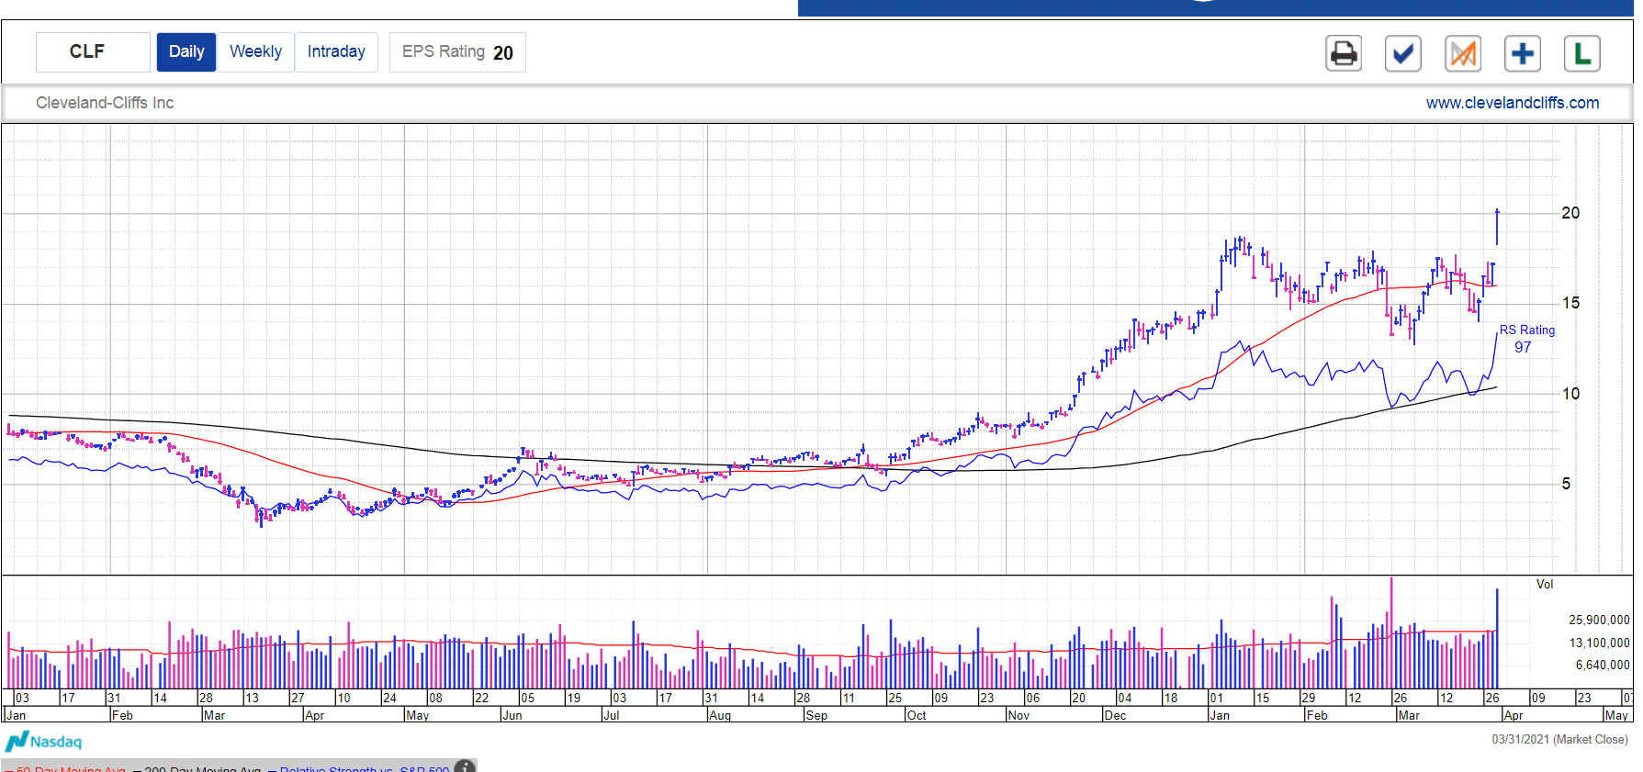The image size is (1643, 772).
Task: Click the Vol label in volume panel
Action: pyautogui.click(x=1545, y=584)
